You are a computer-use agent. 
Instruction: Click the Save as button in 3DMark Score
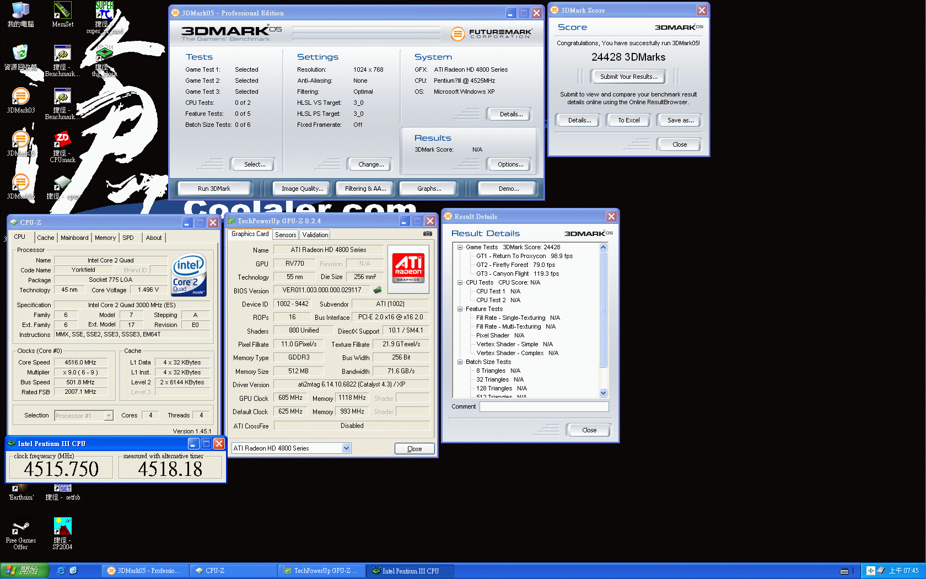[x=680, y=120]
